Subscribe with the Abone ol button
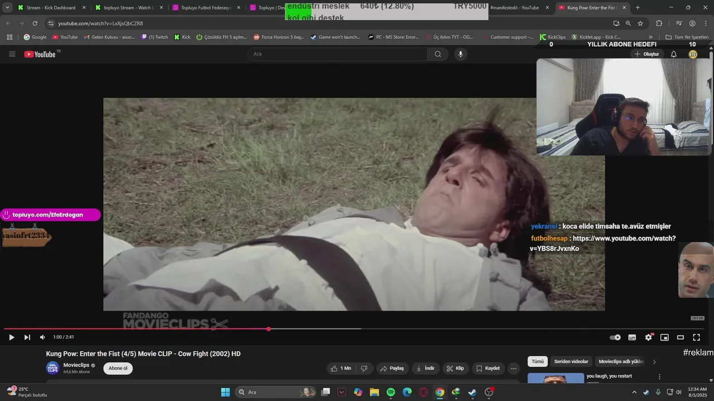This screenshot has height=401, width=714. (x=118, y=368)
